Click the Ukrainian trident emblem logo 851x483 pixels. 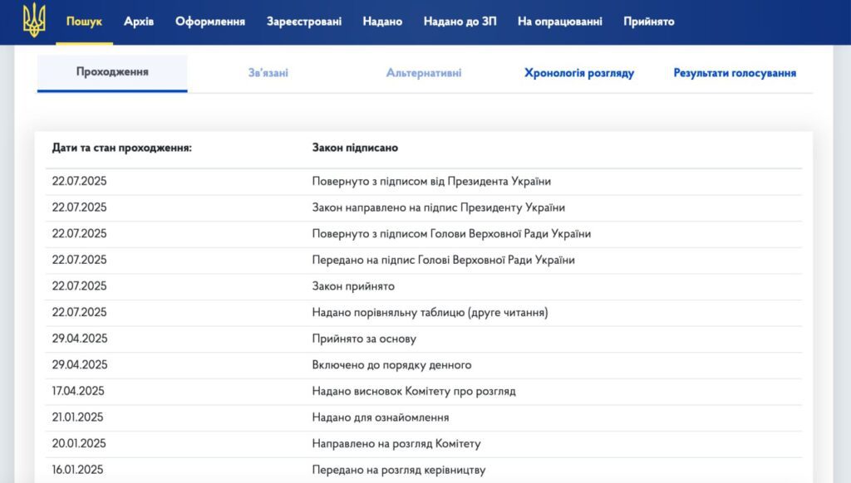click(x=34, y=21)
